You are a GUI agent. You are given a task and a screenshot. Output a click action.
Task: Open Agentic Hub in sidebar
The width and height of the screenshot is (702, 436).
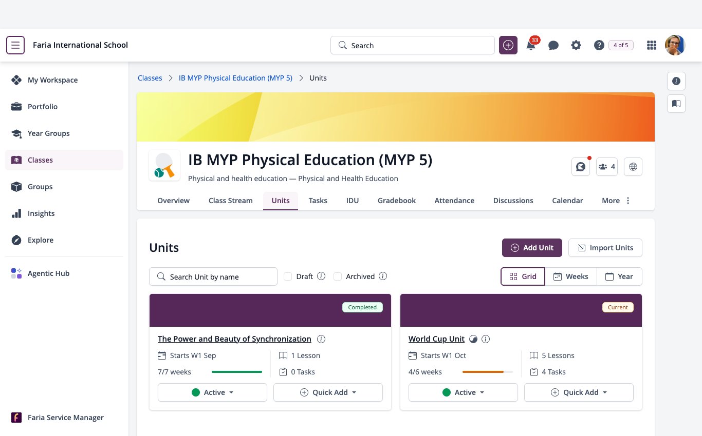[x=64, y=273]
